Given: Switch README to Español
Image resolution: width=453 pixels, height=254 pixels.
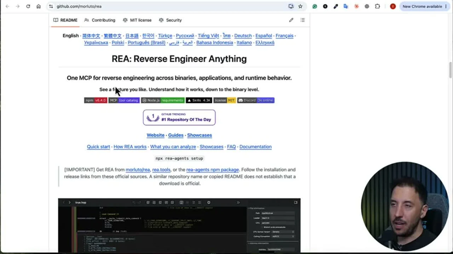Looking at the screenshot, I should point(264,36).
